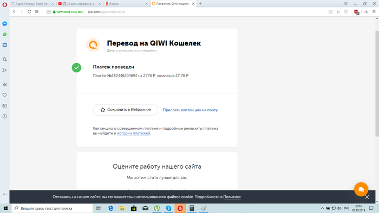The image size is (379, 213).
Task: Click the page vertical scrollbar
Action: (377, 83)
